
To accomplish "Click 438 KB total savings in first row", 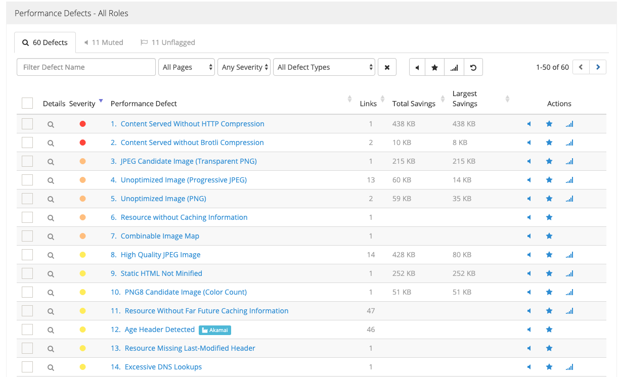I will 404,124.
